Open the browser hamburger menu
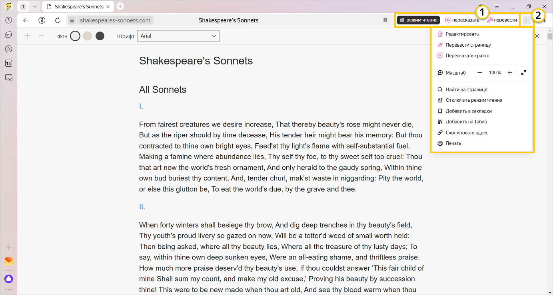 (x=497, y=7)
